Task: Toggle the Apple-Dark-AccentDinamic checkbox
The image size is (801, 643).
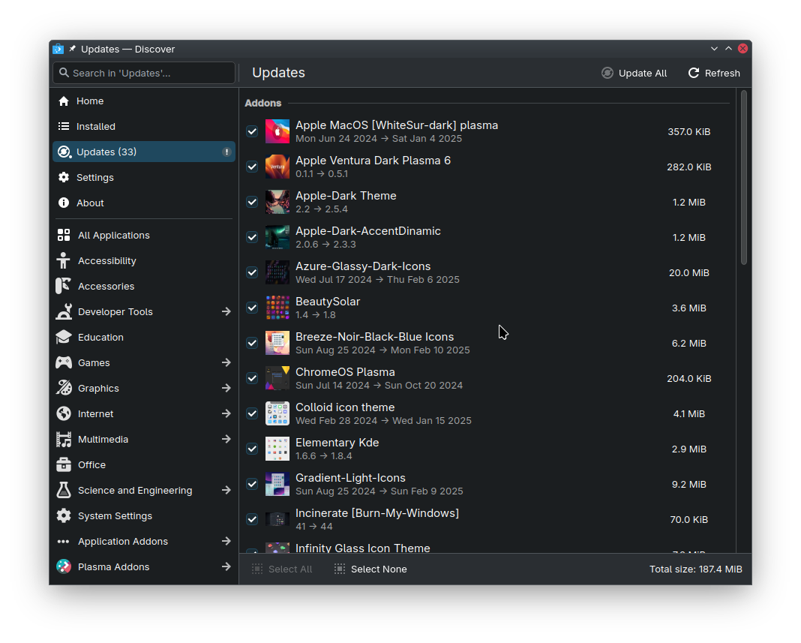Action: coord(252,237)
